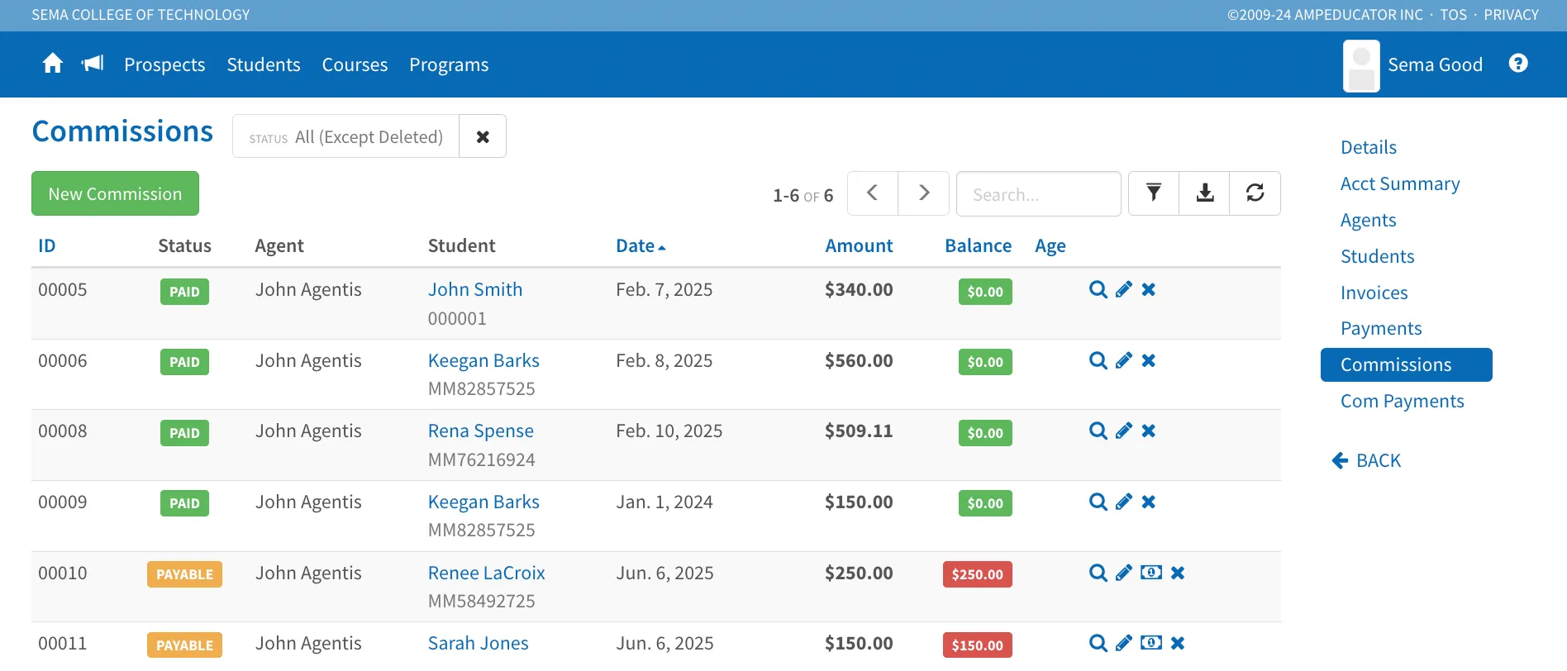
Task: Create a New Commission
Action: pyautogui.click(x=115, y=193)
